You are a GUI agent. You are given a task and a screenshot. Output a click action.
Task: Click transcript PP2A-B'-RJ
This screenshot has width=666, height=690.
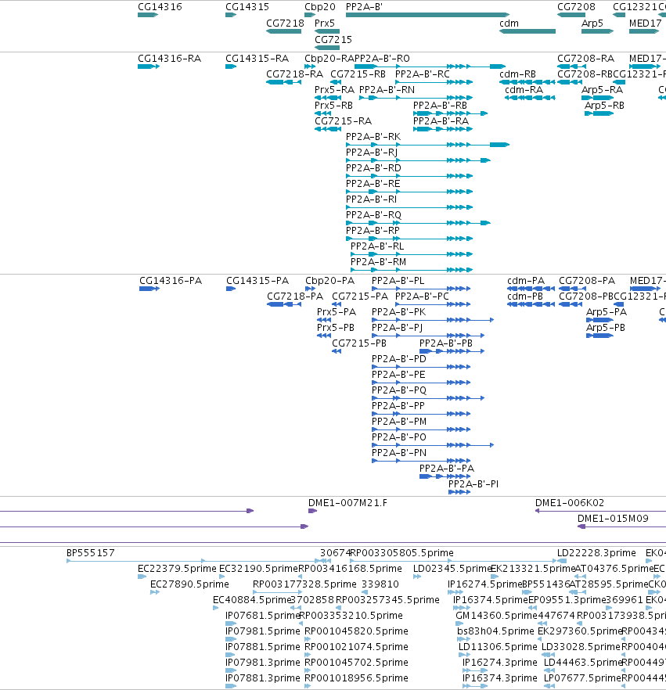(x=418, y=160)
